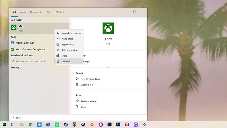
Task: Click the Xbox Game Bar icon
Action: [x=12, y=43]
